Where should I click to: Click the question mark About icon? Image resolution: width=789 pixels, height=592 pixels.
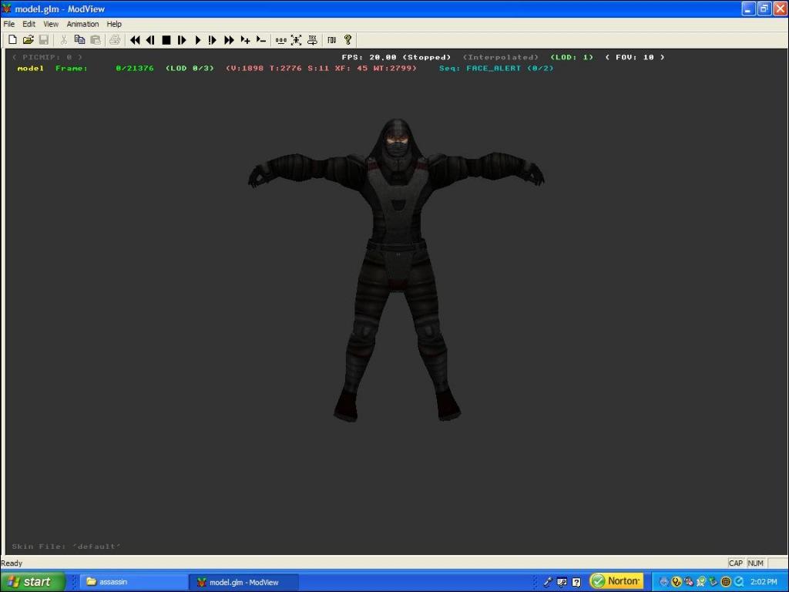click(347, 40)
